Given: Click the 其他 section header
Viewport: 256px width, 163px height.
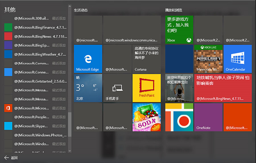Looking at the screenshot, I should pyautogui.click(x=10, y=10).
